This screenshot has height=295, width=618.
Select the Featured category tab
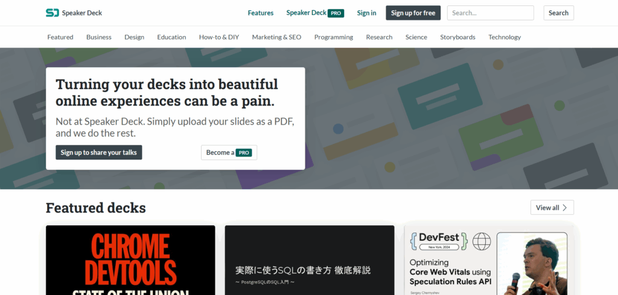[x=60, y=37]
